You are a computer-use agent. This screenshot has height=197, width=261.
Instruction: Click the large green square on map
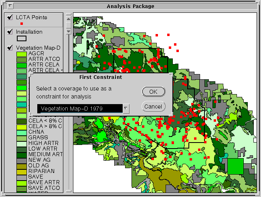click(x=235, y=166)
